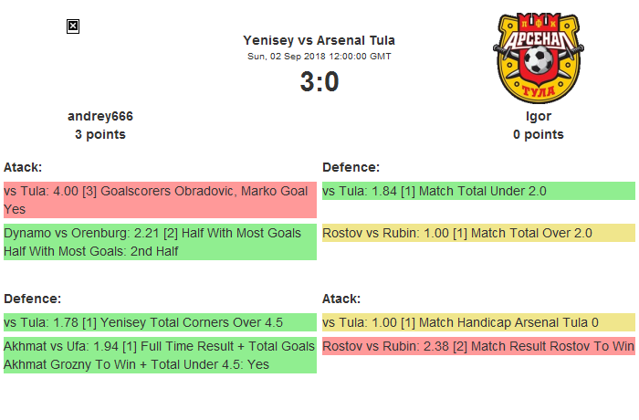Select the Dynamo vs Orenburg Half With Most Goals bet

point(160,242)
